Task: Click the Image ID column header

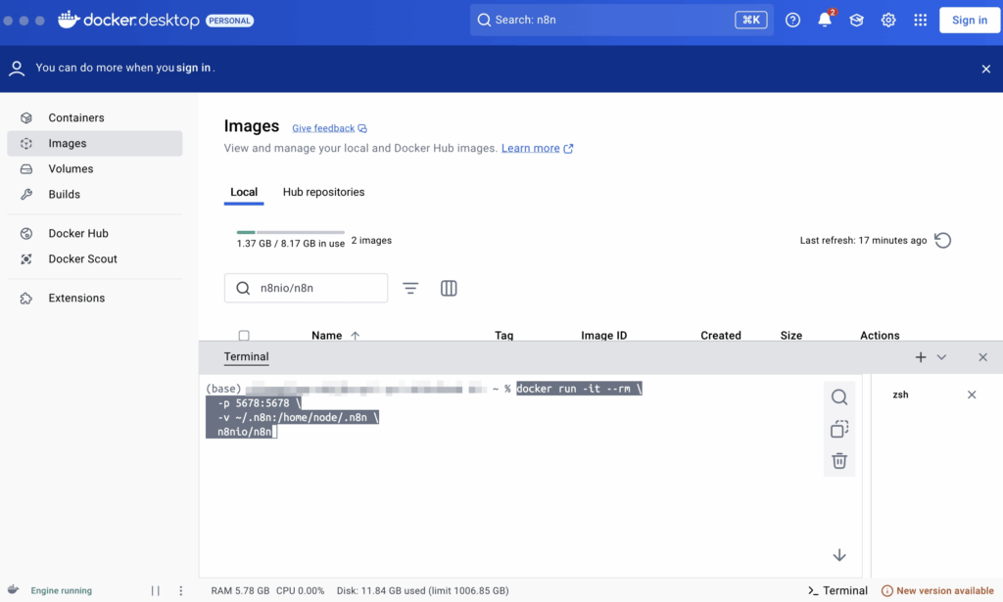Action: 603,336
